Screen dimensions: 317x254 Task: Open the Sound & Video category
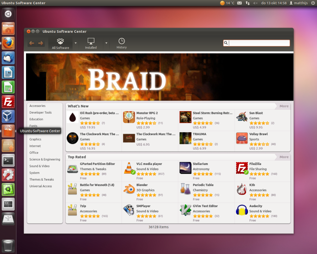tap(39, 166)
